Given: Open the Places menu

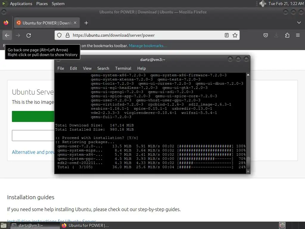Looking at the screenshot, I should point(42,4).
